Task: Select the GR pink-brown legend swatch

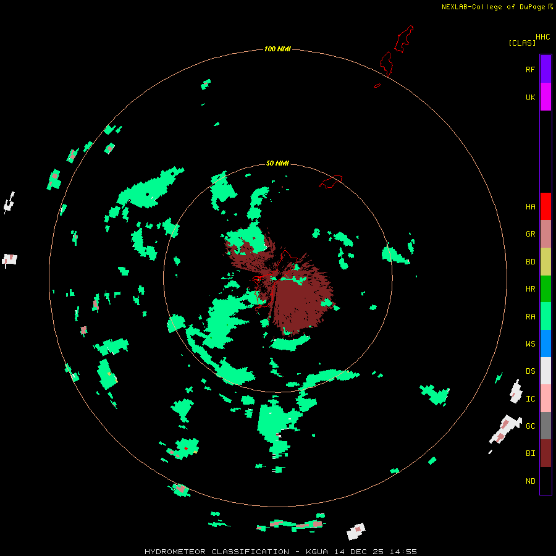Action: 545,234
